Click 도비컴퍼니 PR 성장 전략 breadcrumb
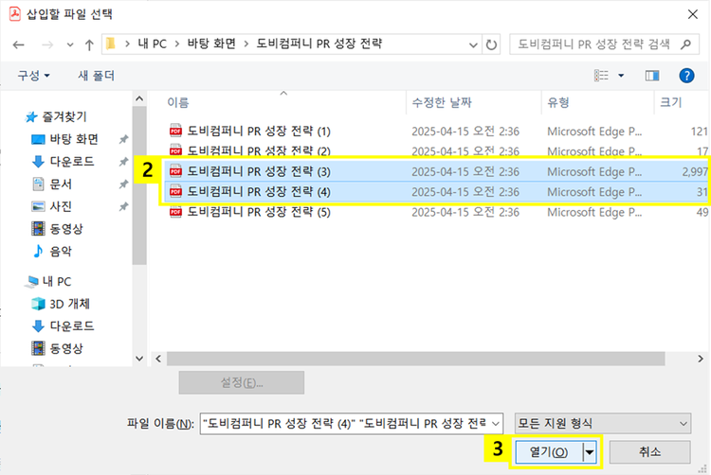 tap(319, 44)
